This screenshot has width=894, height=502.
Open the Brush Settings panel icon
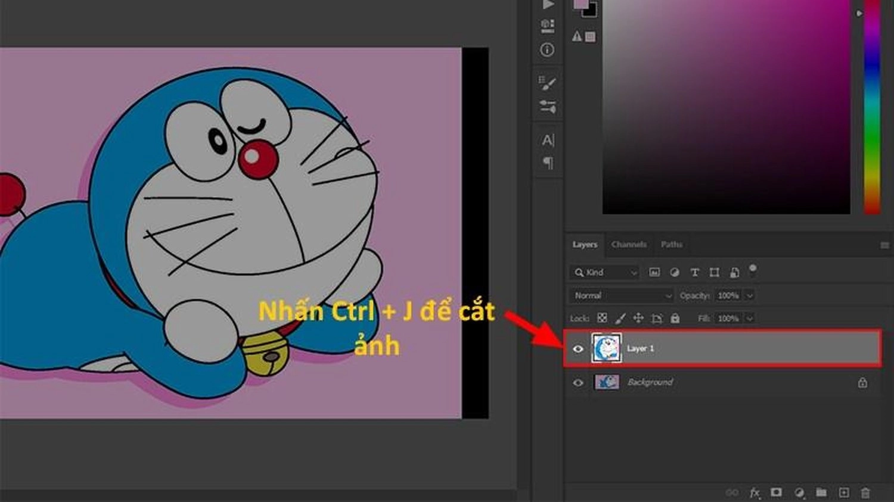coord(548,106)
